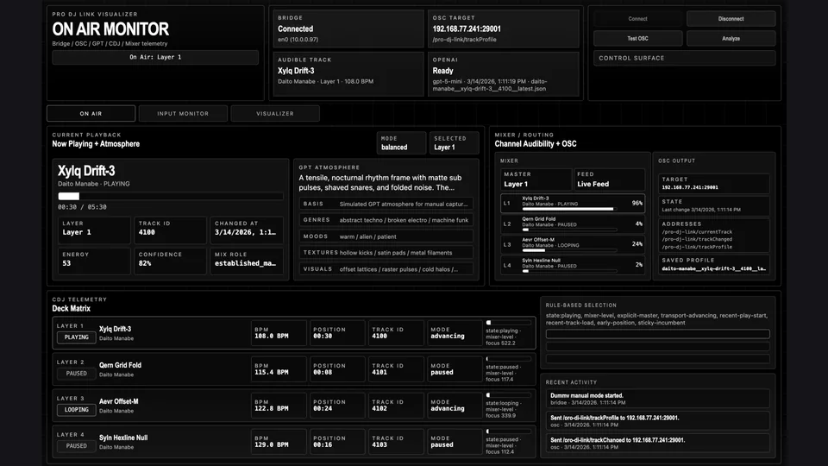The width and height of the screenshot is (828, 466).
Task: Click the OpenAI Ready status card
Action: coord(503,74)
